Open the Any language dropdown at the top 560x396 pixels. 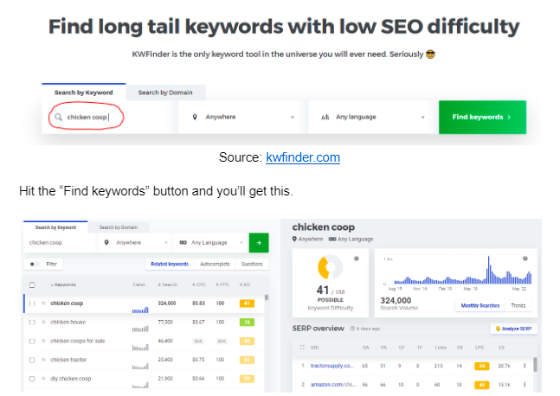point(373,117)
